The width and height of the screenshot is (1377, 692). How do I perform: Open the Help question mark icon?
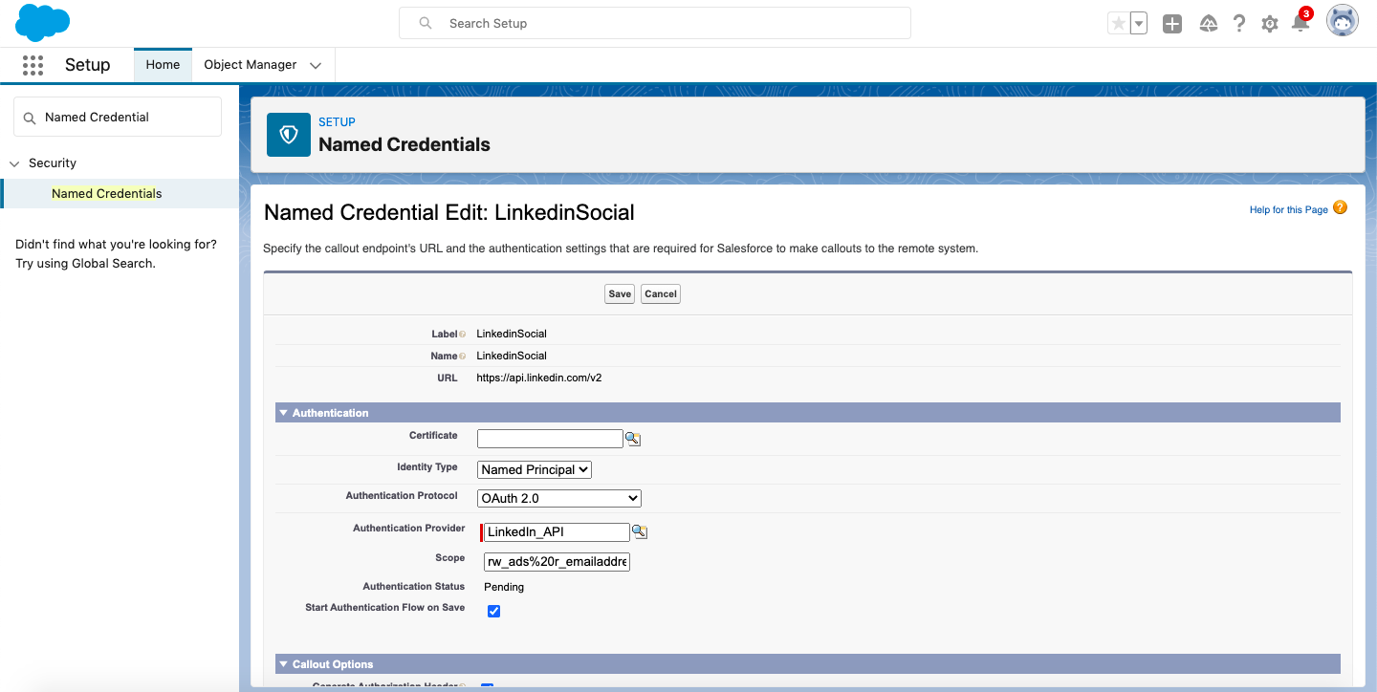click(x=1239, y=24)
